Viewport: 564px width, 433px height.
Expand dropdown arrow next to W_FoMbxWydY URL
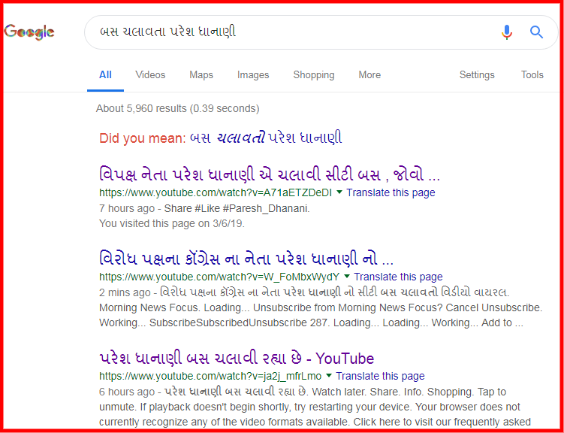[347, 277]
